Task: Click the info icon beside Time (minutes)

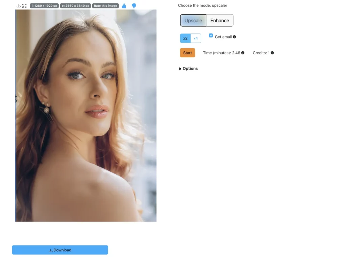Action: 243,53
